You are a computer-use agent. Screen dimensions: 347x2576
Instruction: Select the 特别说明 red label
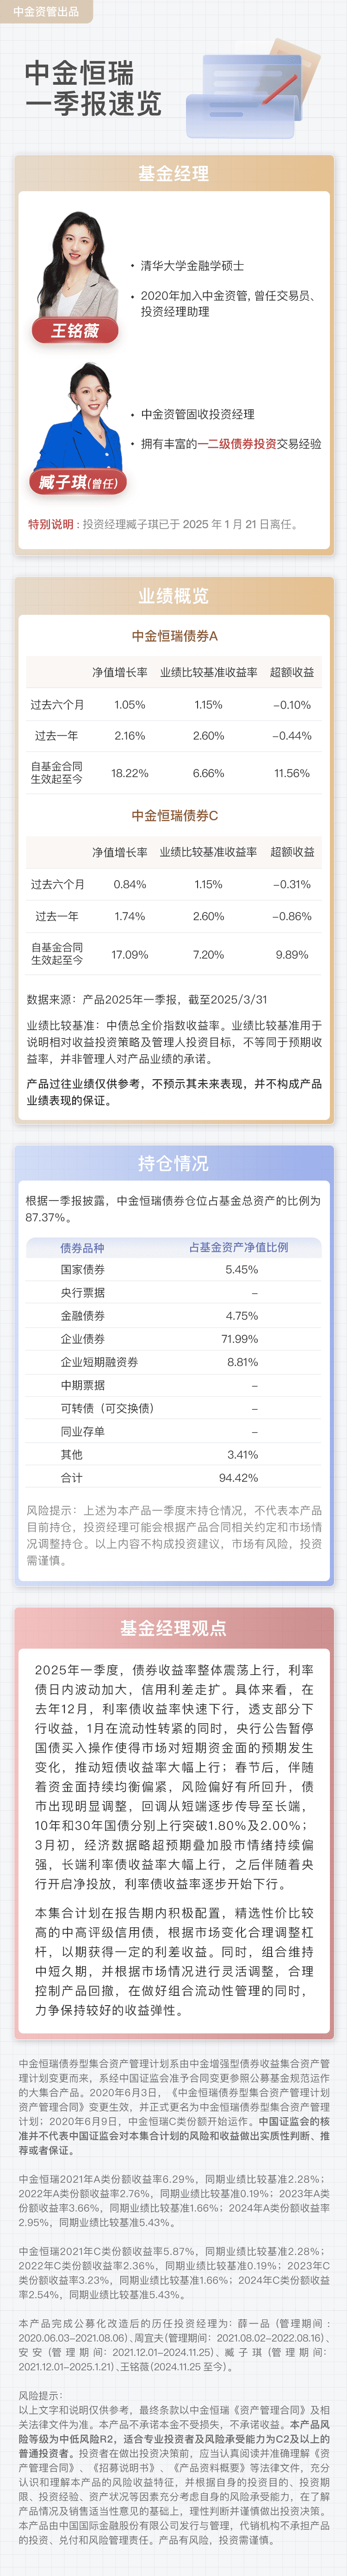point(51,524)
